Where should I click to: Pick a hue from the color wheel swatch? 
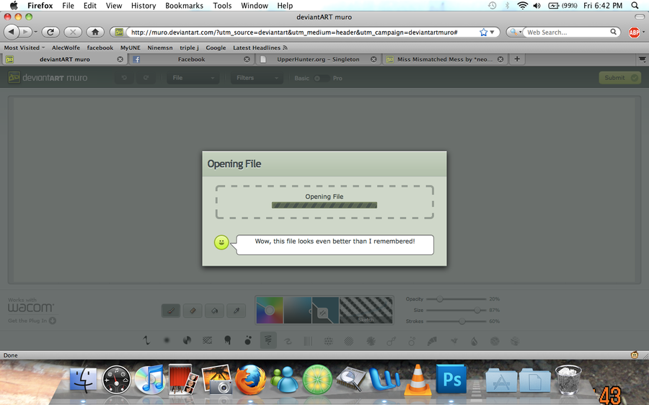(x=270, y=310)
